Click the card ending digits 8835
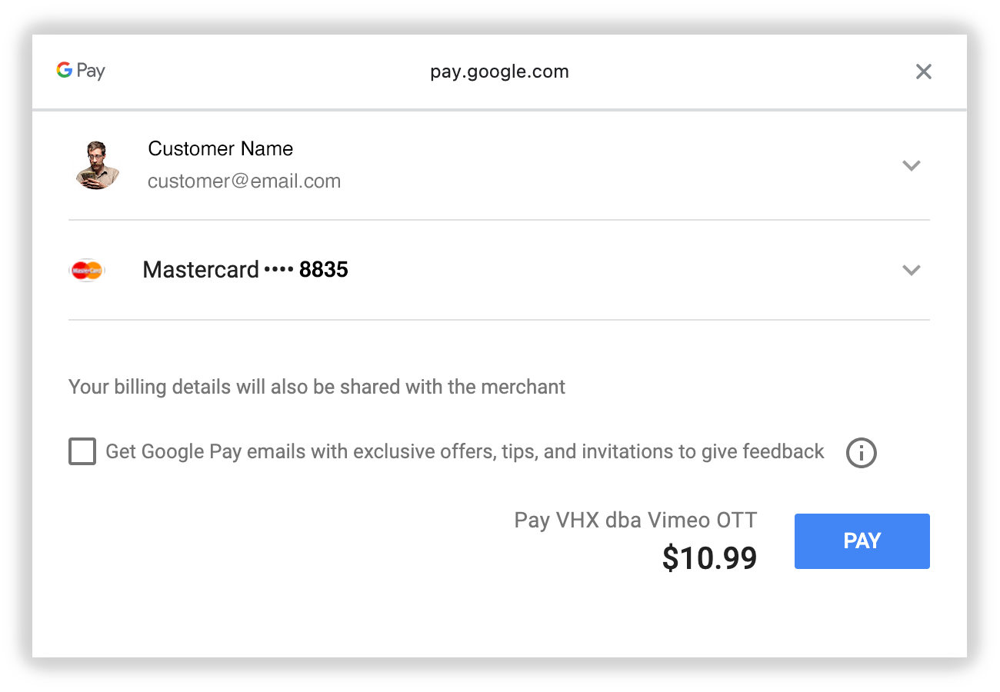1000x692 pixels. 323,270
